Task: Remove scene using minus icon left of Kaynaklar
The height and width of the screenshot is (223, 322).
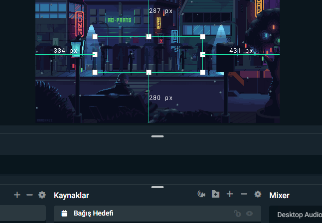Action: (29, 195)
